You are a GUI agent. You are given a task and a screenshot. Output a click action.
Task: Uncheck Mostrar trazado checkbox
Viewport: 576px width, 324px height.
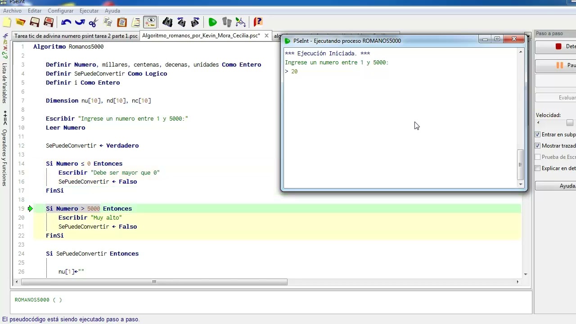tap(538, 146)
